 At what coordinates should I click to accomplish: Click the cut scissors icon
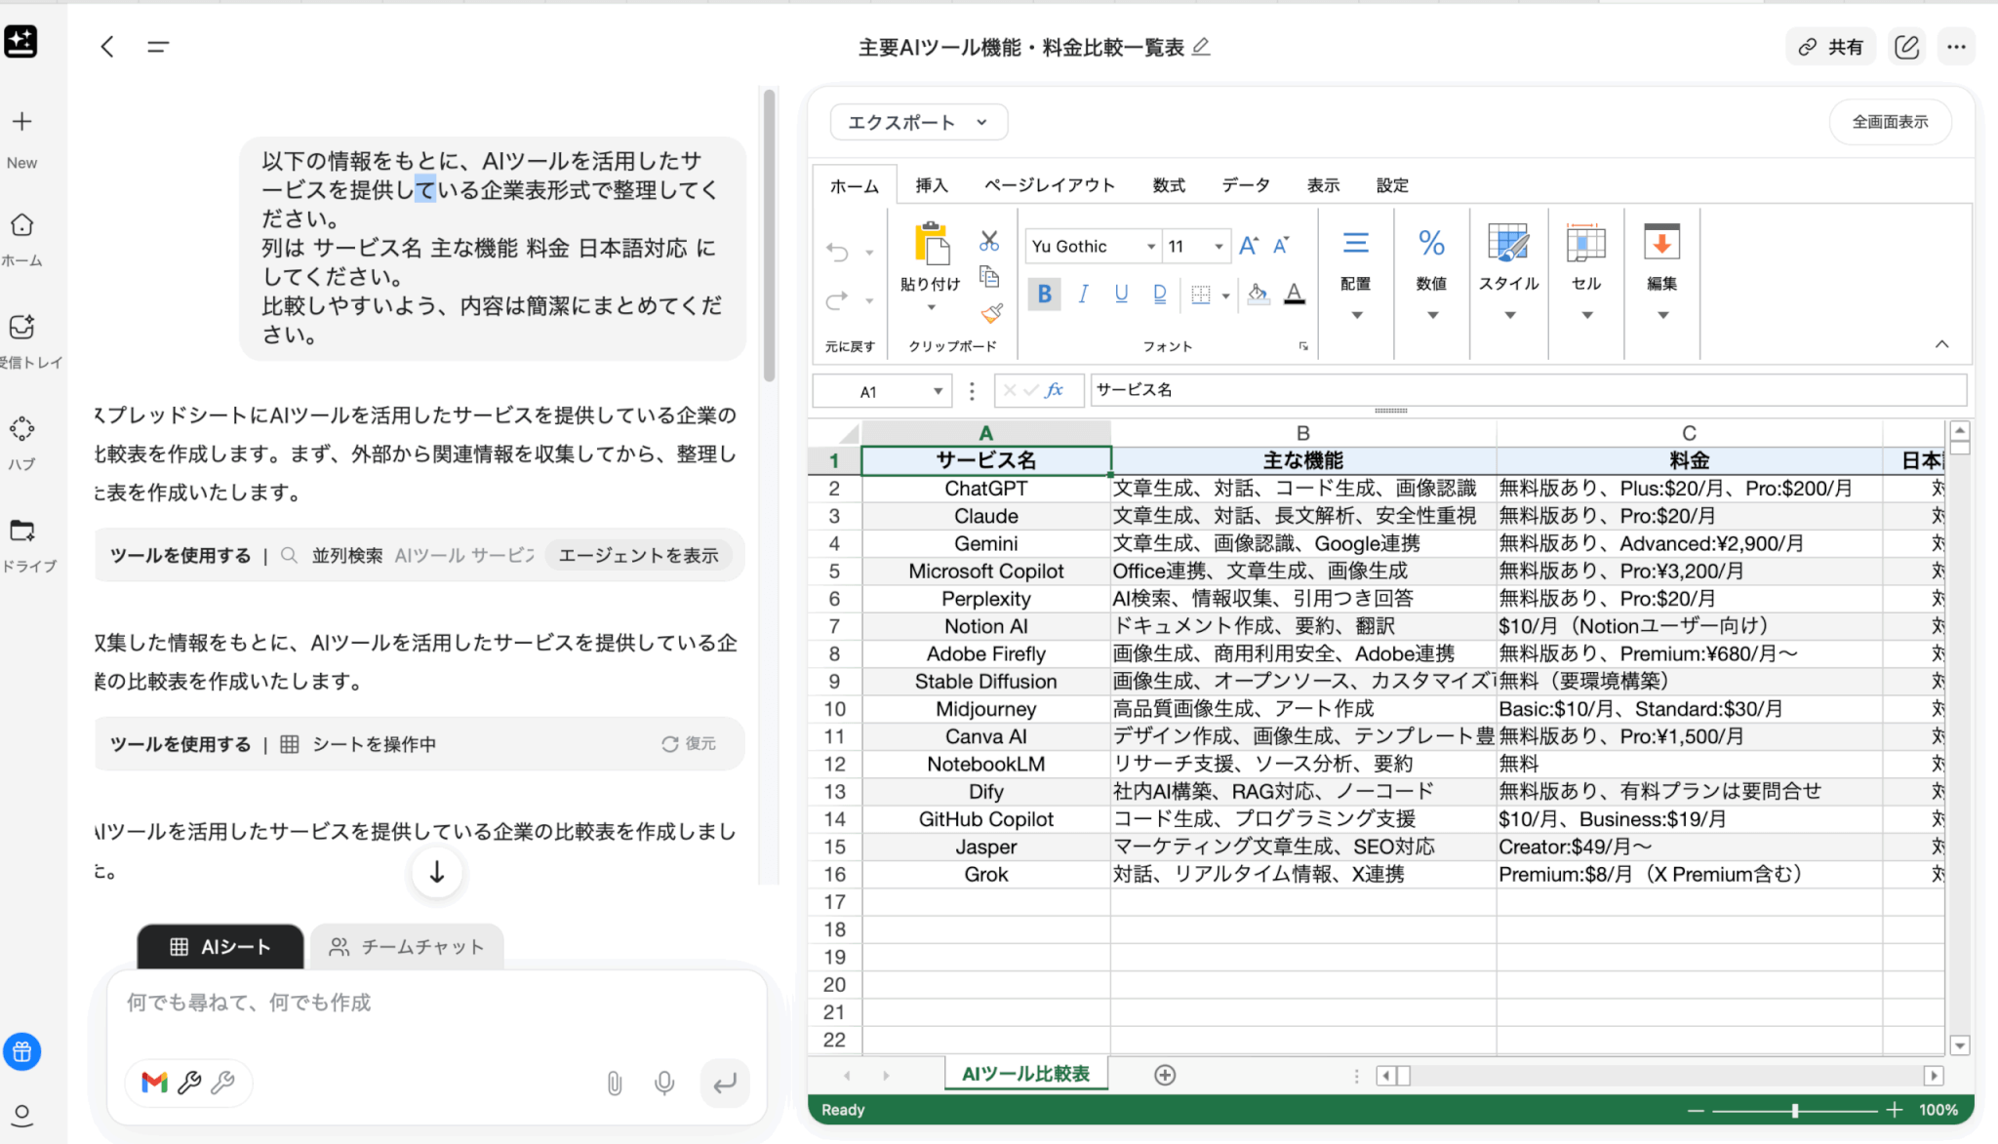point(989,241)
